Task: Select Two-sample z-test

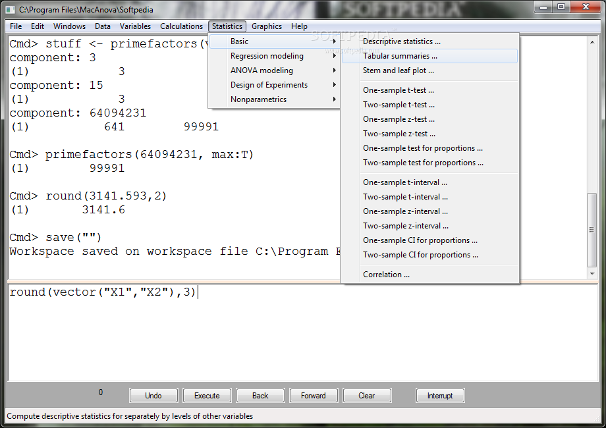Action: (x=429, y=134)
